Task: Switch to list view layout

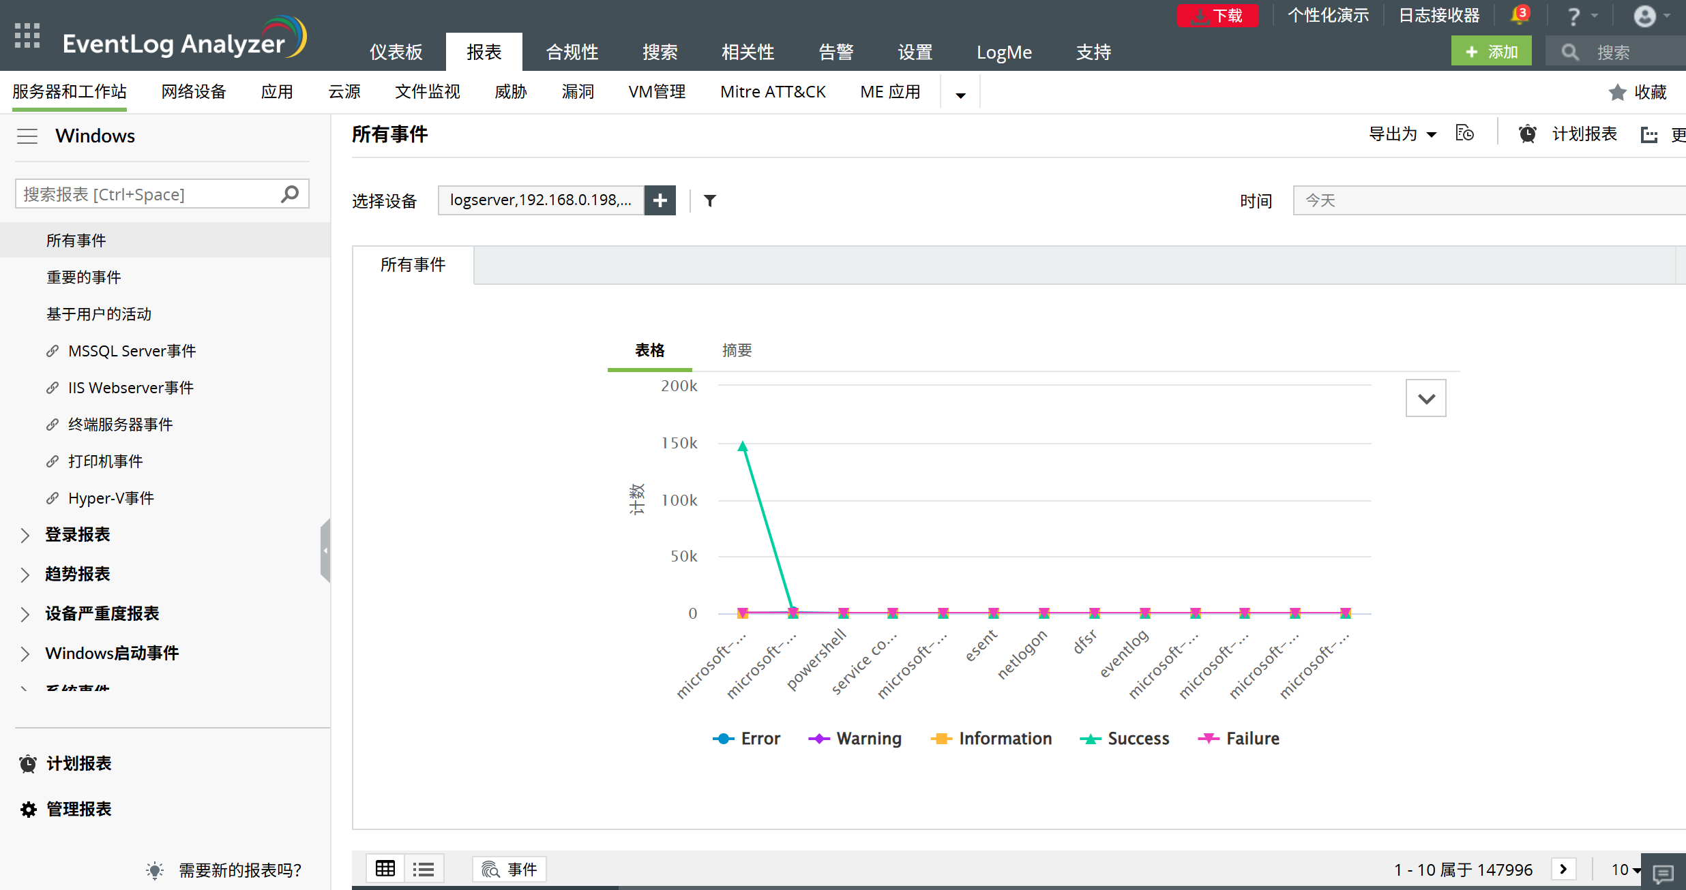Action: click(x=424, y=869)
